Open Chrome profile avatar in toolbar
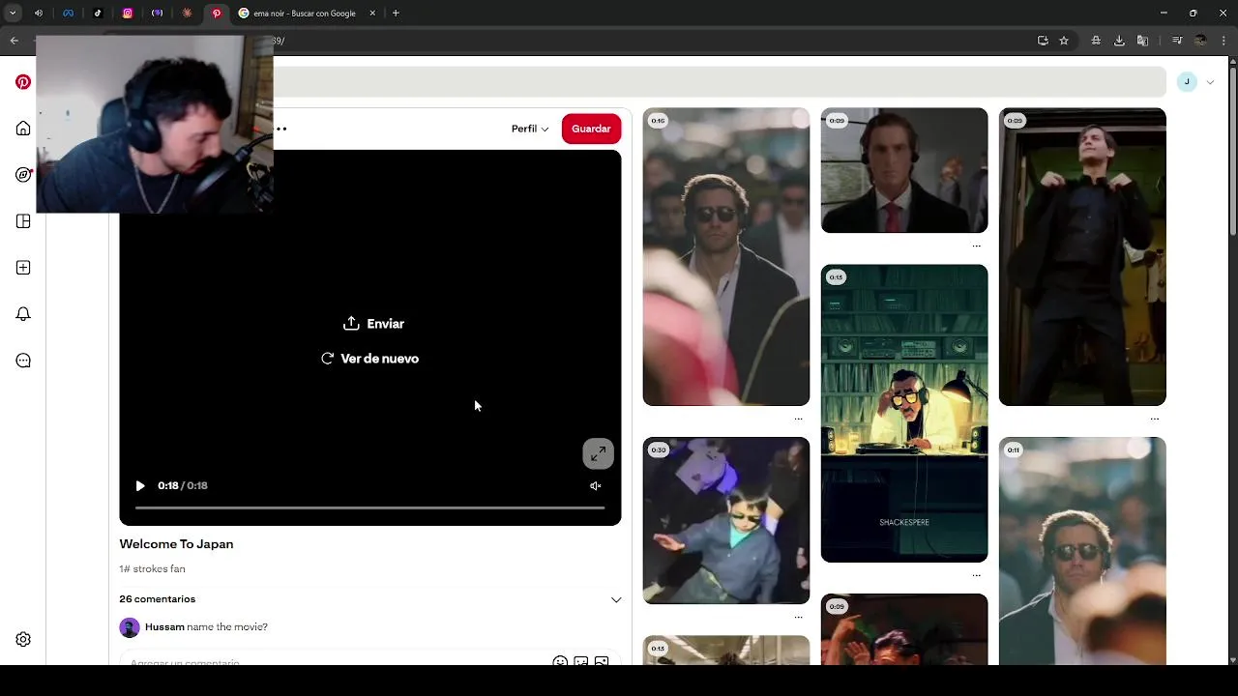Viewport: 1238px width, 696px height. [1200, 41]
